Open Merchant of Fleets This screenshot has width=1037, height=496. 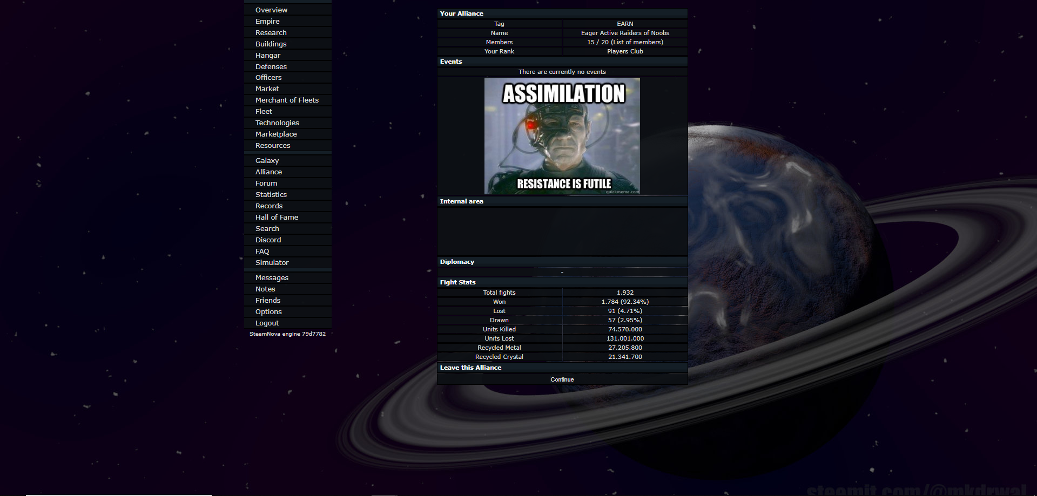pyautogui.click(x=287, y=100)
